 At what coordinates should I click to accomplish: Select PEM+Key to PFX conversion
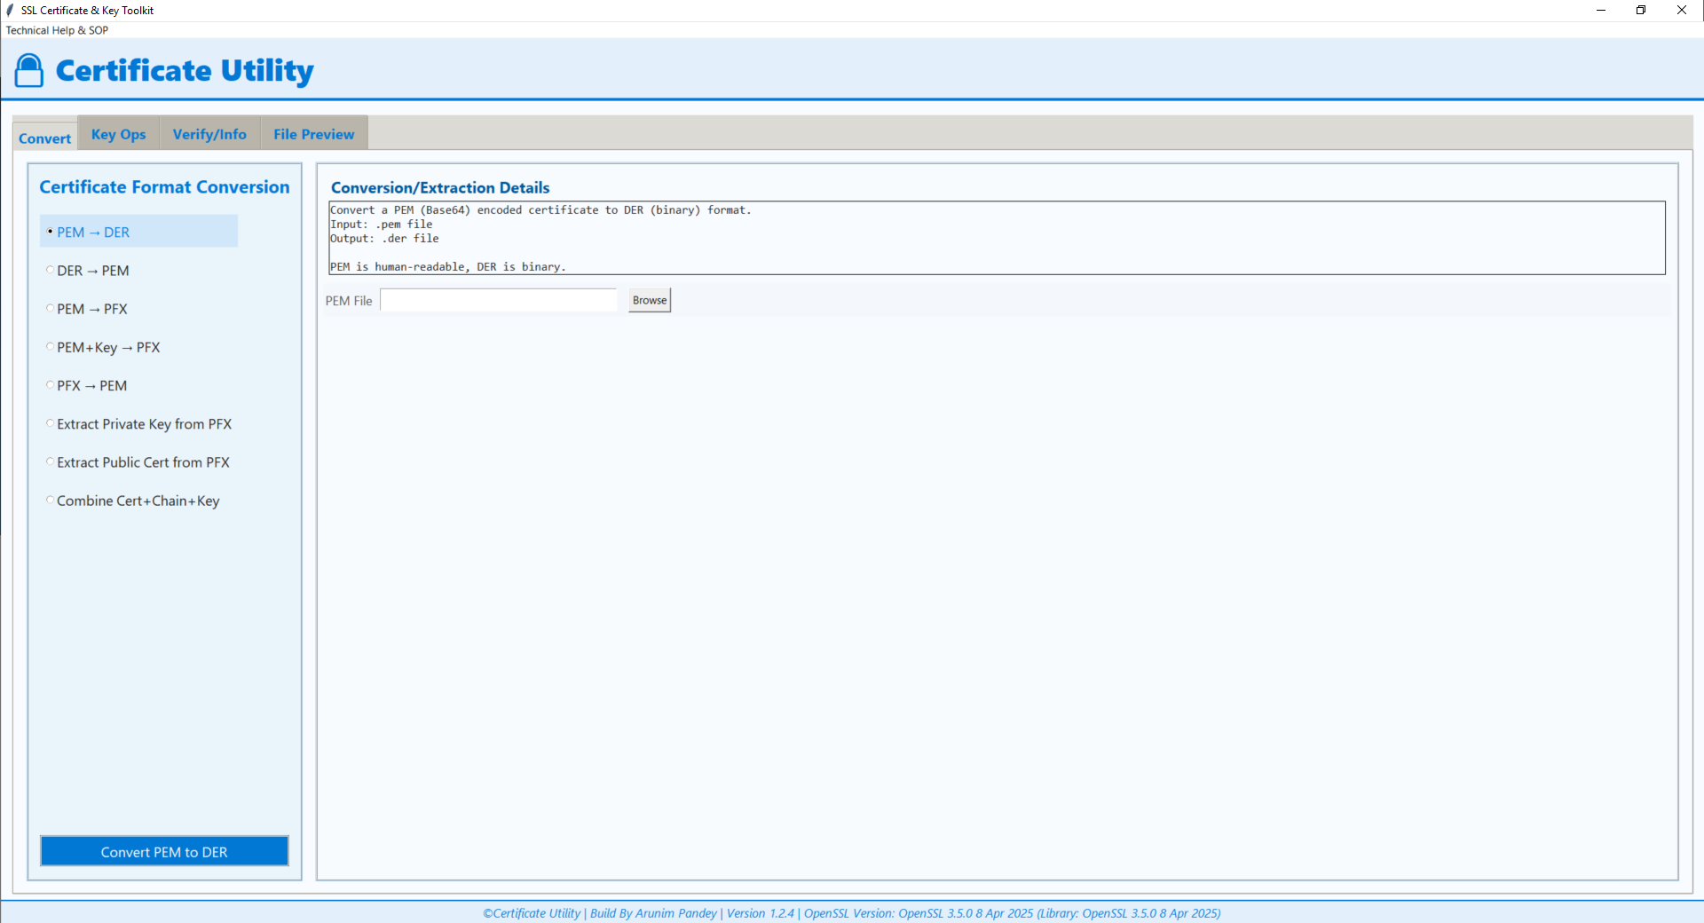[107, 347]
